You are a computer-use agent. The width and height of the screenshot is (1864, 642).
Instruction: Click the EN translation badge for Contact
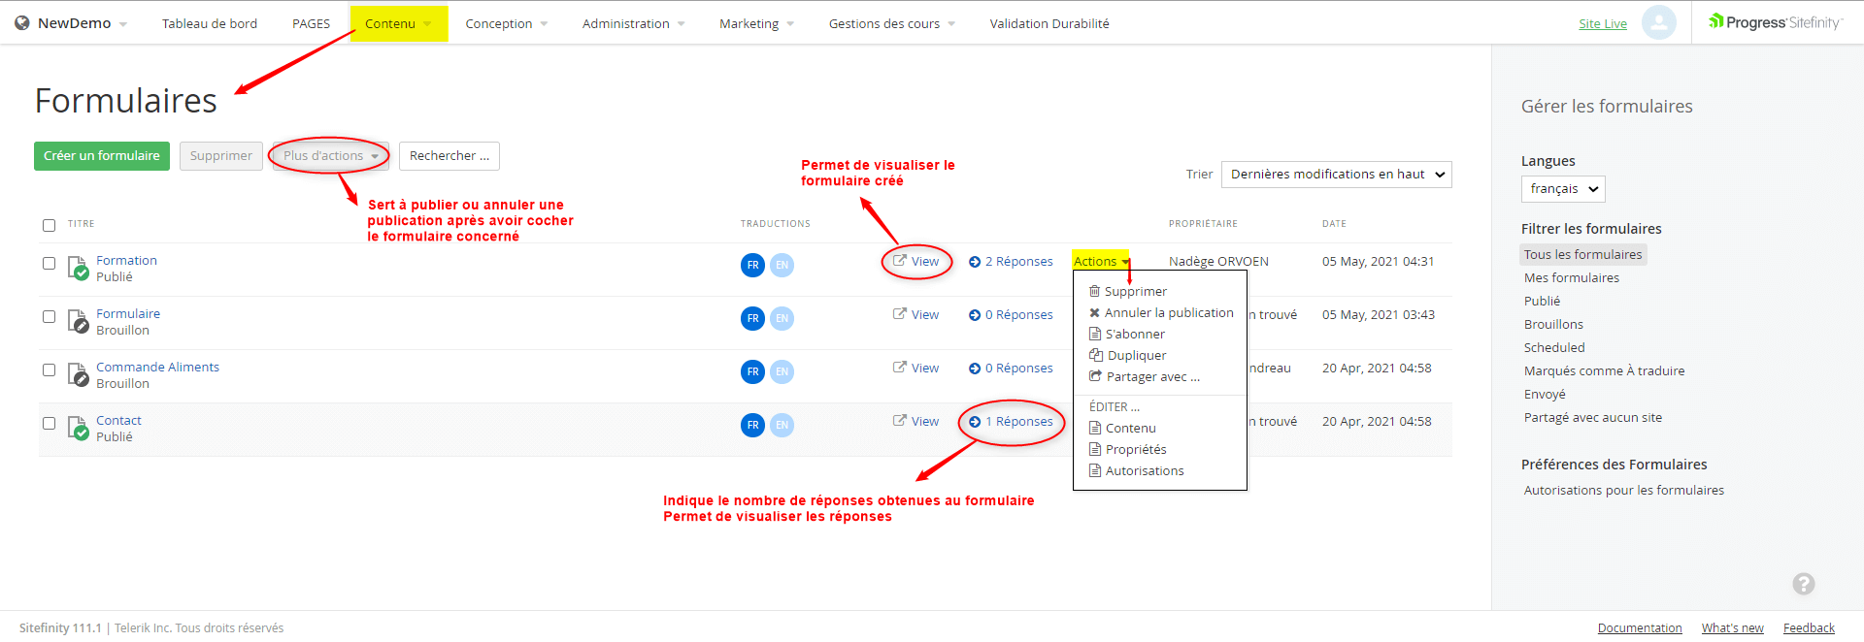pos(782,425)
